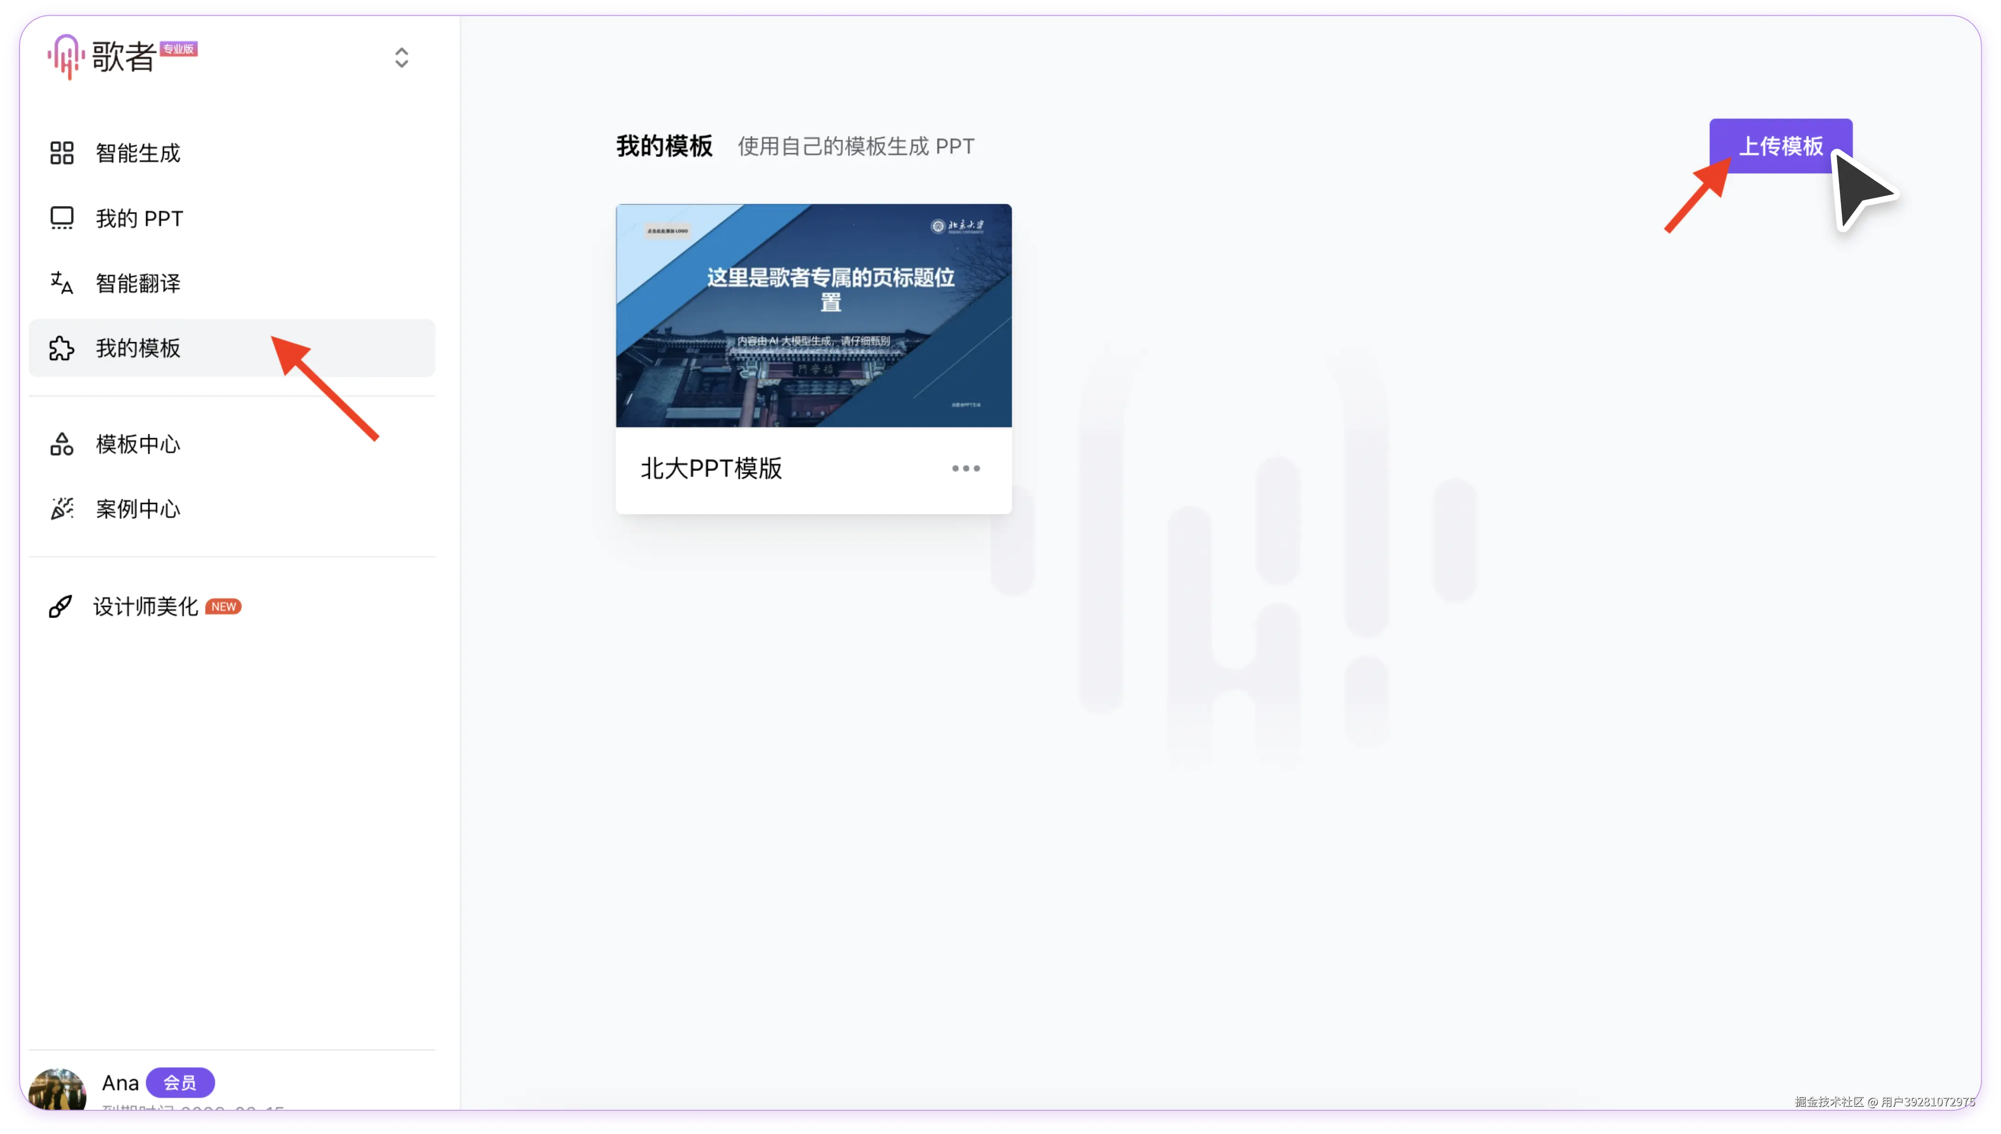Viewport: 2001px width, 1134px height.
Task: Click the 我的 PPT monitor icon
Action: [62, 218]
